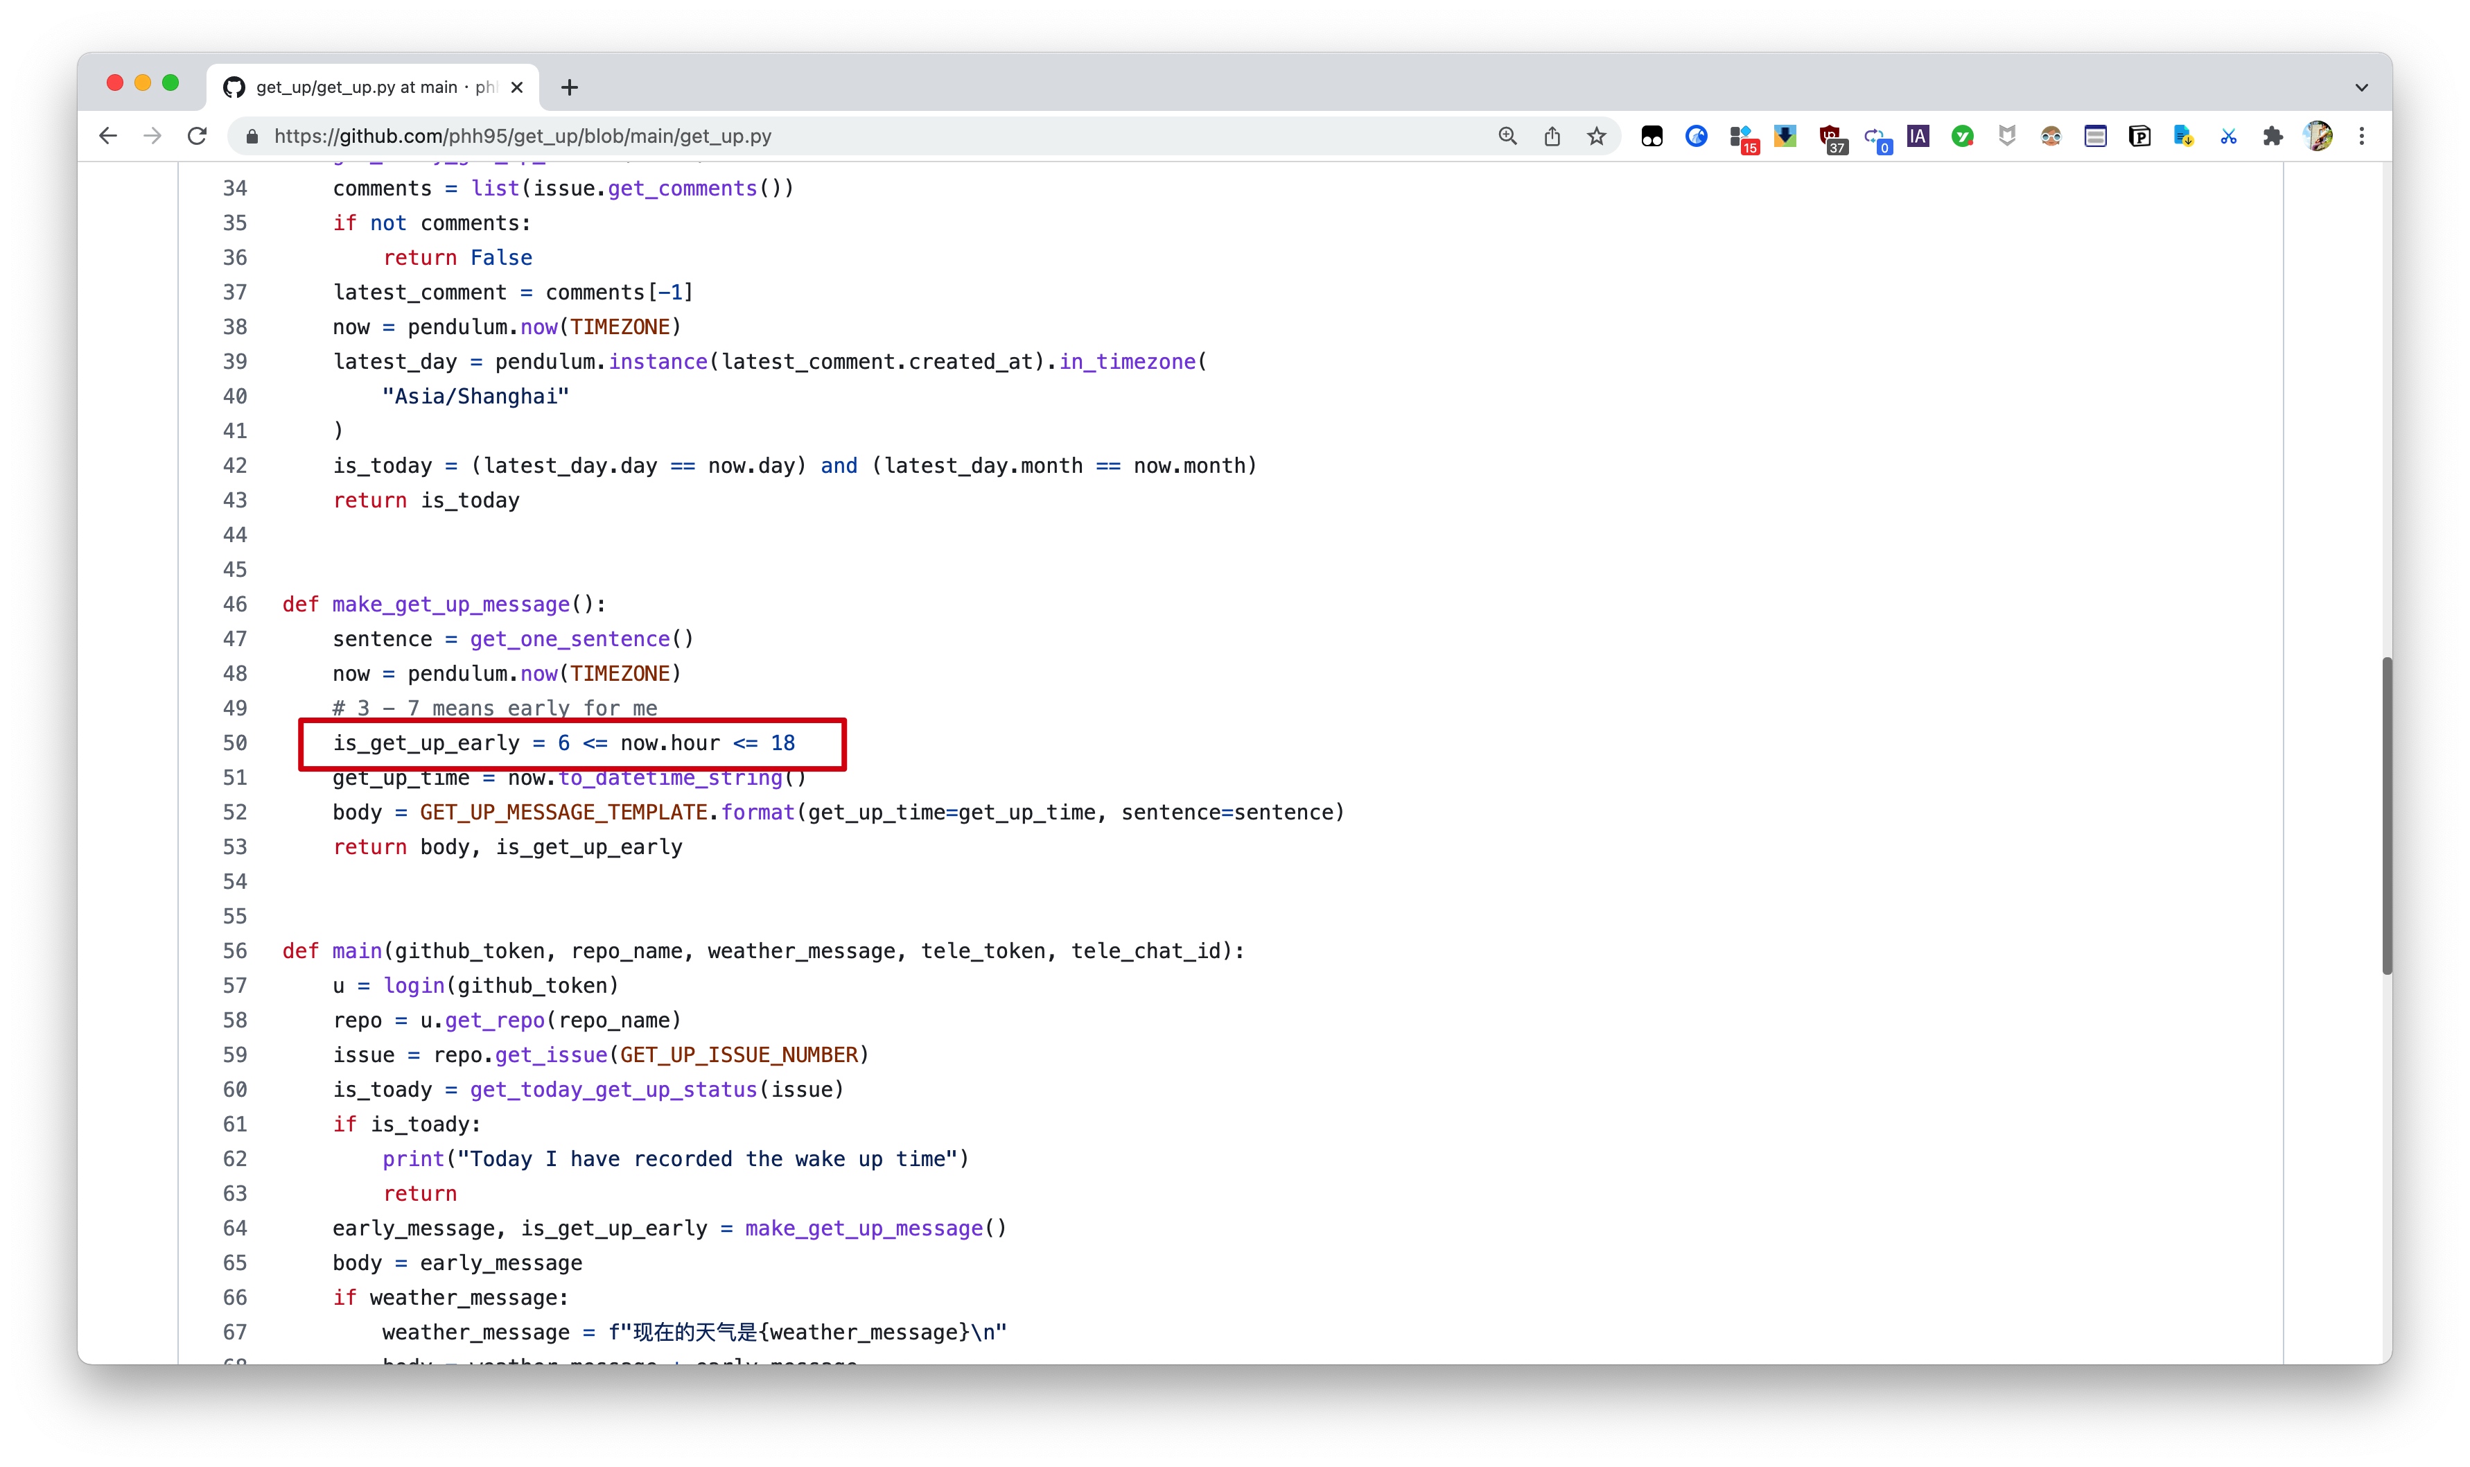Click the share page icon
This screenshot has width=2470, height=1467.
(1551, 137)
